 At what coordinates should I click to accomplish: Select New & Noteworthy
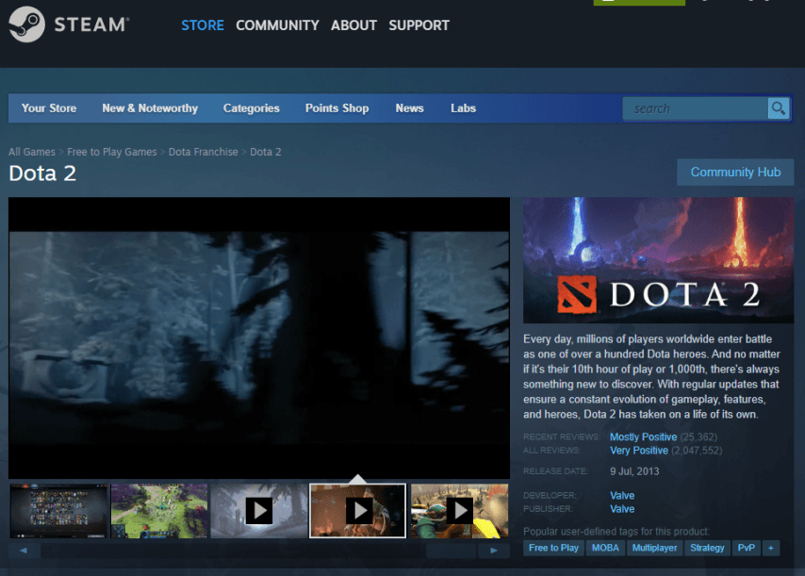(x=149, y=107)
